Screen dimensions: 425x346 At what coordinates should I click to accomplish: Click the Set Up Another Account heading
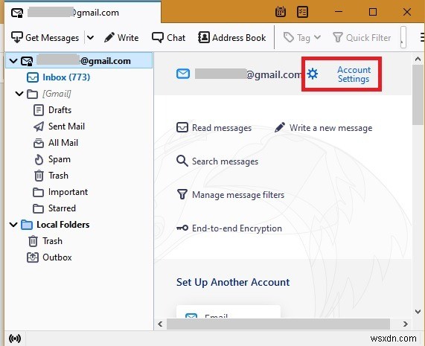click(x=233, y=282)
